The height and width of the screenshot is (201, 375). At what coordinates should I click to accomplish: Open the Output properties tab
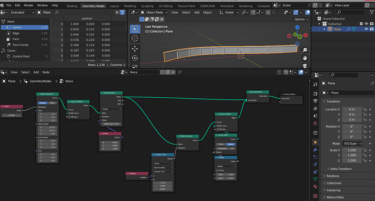point(315,101)
